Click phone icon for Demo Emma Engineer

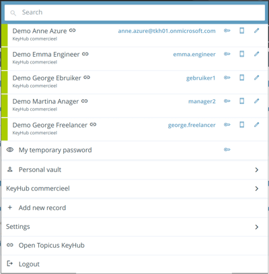242,54
